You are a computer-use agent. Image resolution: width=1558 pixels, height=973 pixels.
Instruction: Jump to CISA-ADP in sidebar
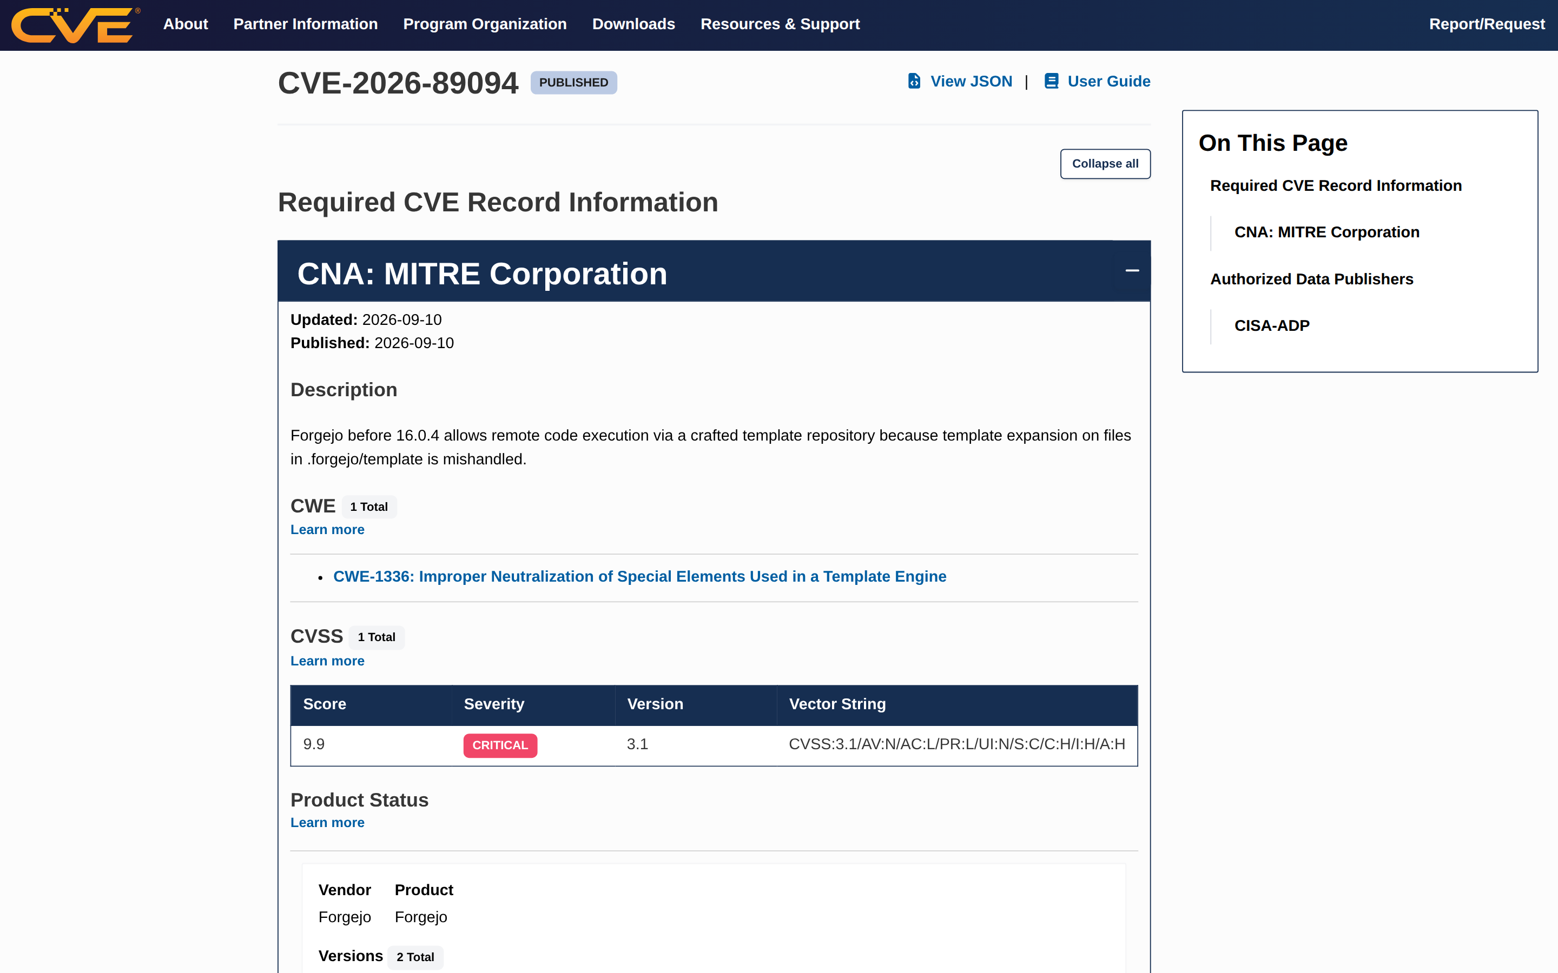coord(1271,325)
